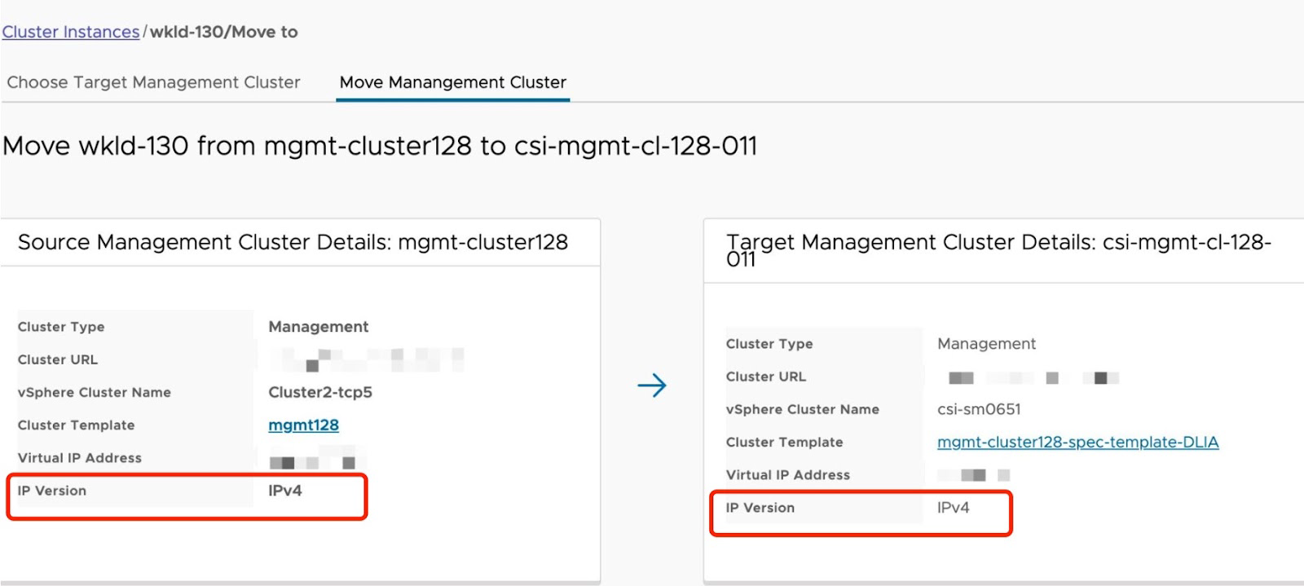Select the csi-sm0651 vSphere cluster name
The height and width of the screenshot is (586, 1304).
coord(978,409)
